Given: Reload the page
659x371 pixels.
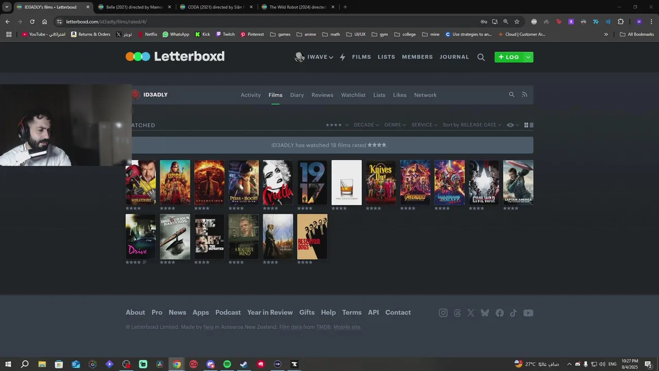Looking at the screenshot, I should pyautogui.click(x=32, y=22).
